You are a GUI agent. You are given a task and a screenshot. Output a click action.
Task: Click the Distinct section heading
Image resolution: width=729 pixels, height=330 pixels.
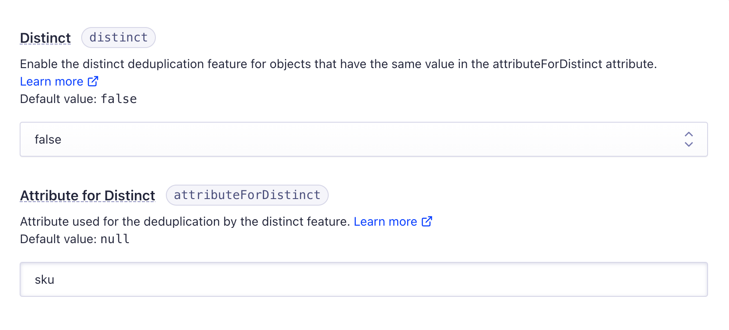45,38
